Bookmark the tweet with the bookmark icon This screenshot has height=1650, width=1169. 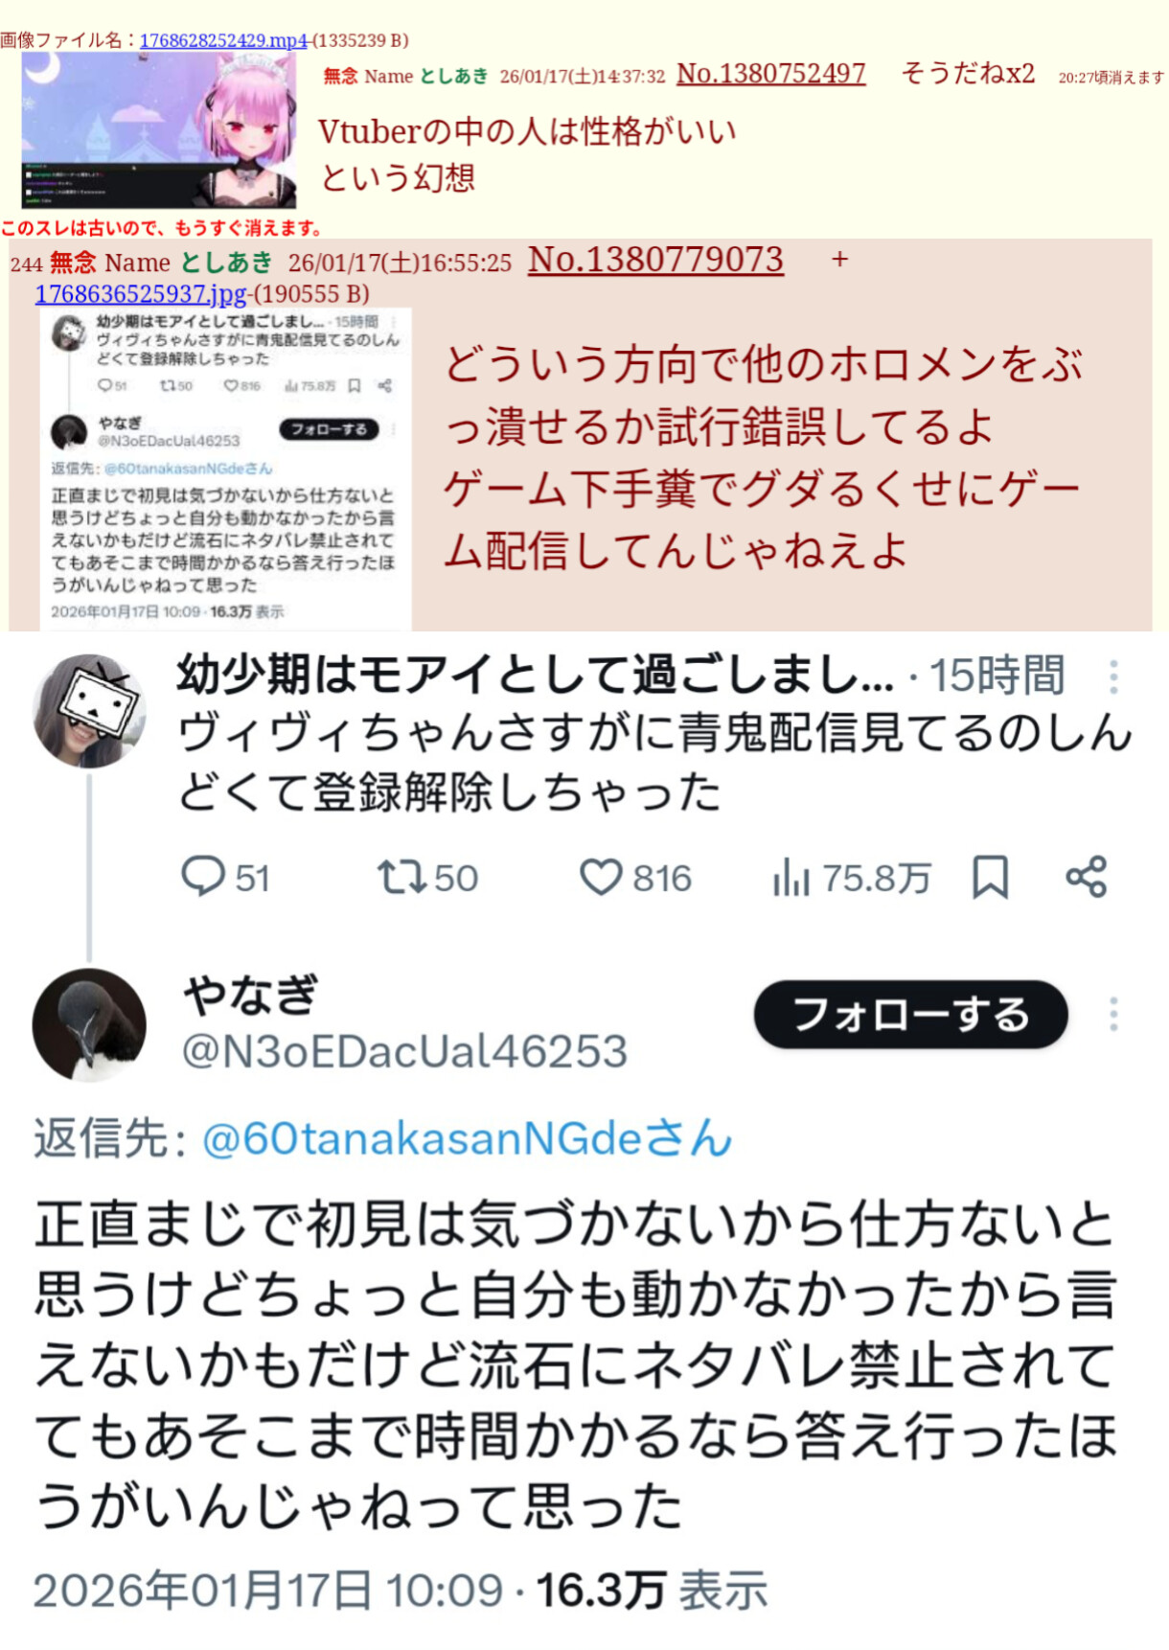(x=990, y=877)
